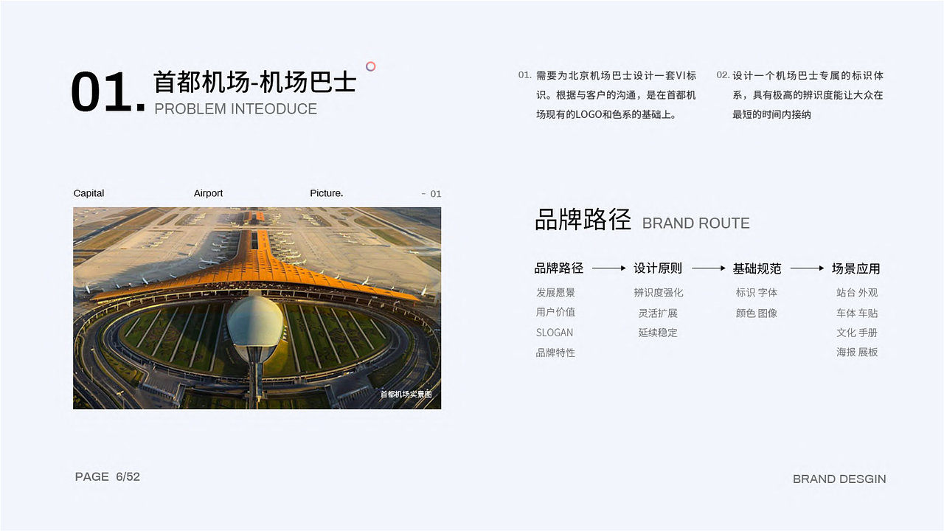Viewport: 944px width, 531px height.
Task: Select the dash marker before the 01 label
Action: click(x=424, y=193)
